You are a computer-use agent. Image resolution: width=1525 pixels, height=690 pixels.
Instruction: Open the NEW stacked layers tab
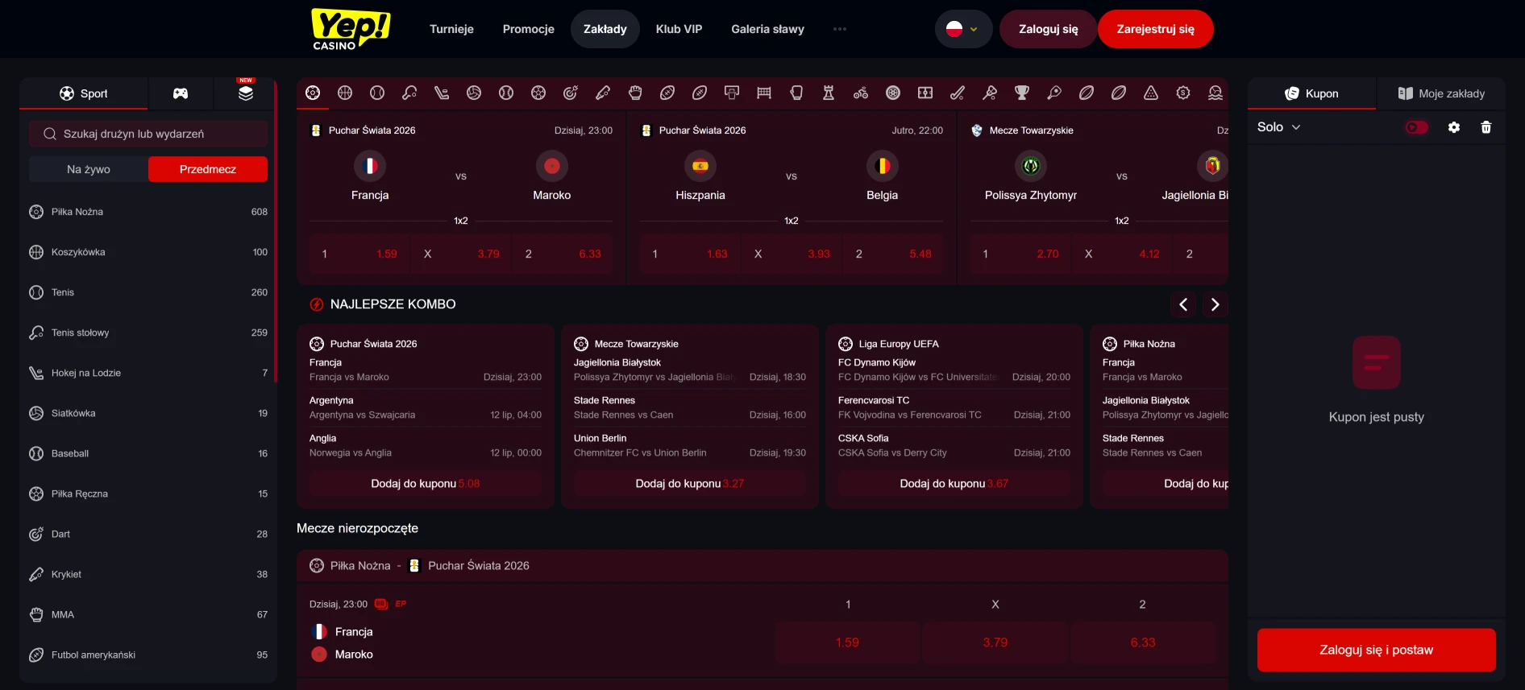[x=246, y=93]
